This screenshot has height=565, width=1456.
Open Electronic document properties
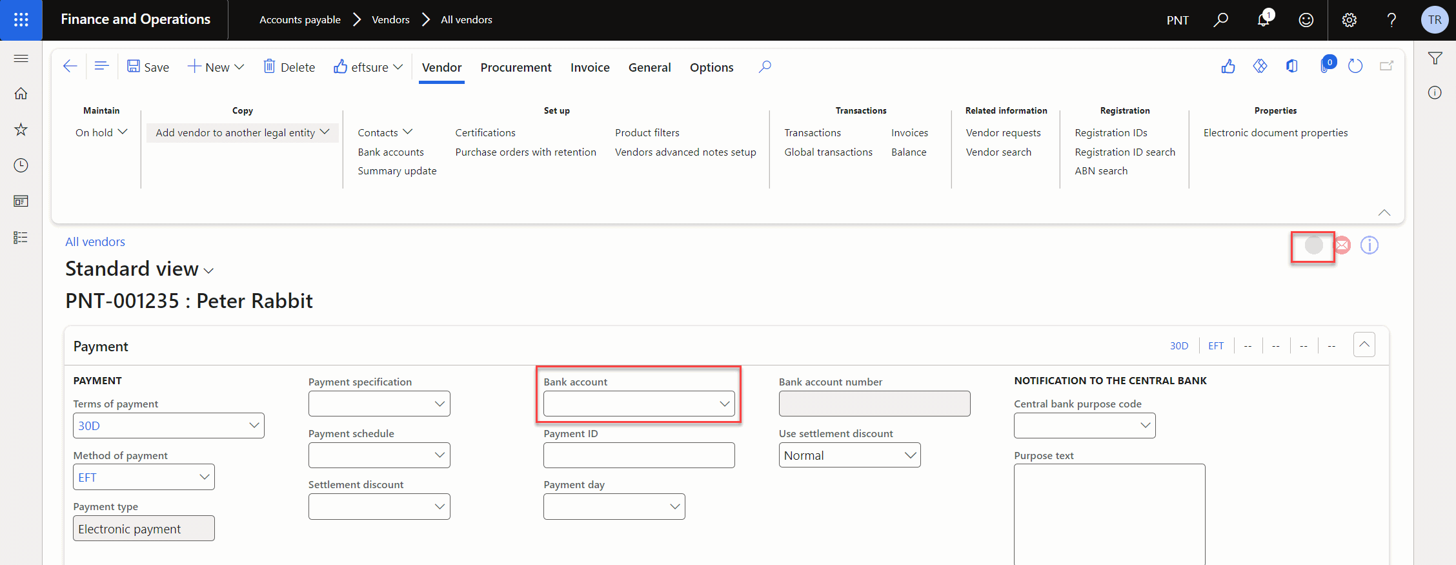point(1275,132)
